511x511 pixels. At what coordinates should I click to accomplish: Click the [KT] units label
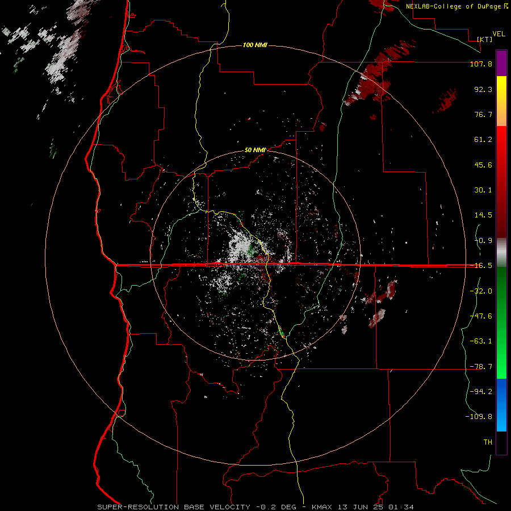tap(485, 39)
